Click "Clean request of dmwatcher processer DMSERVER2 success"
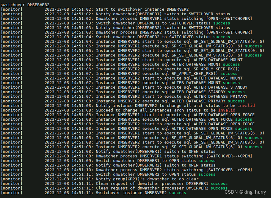This screenshot has height=198, width=271. (162, 188)
